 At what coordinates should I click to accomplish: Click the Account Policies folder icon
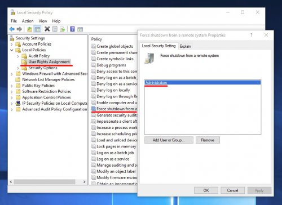[x=18, y=44]
